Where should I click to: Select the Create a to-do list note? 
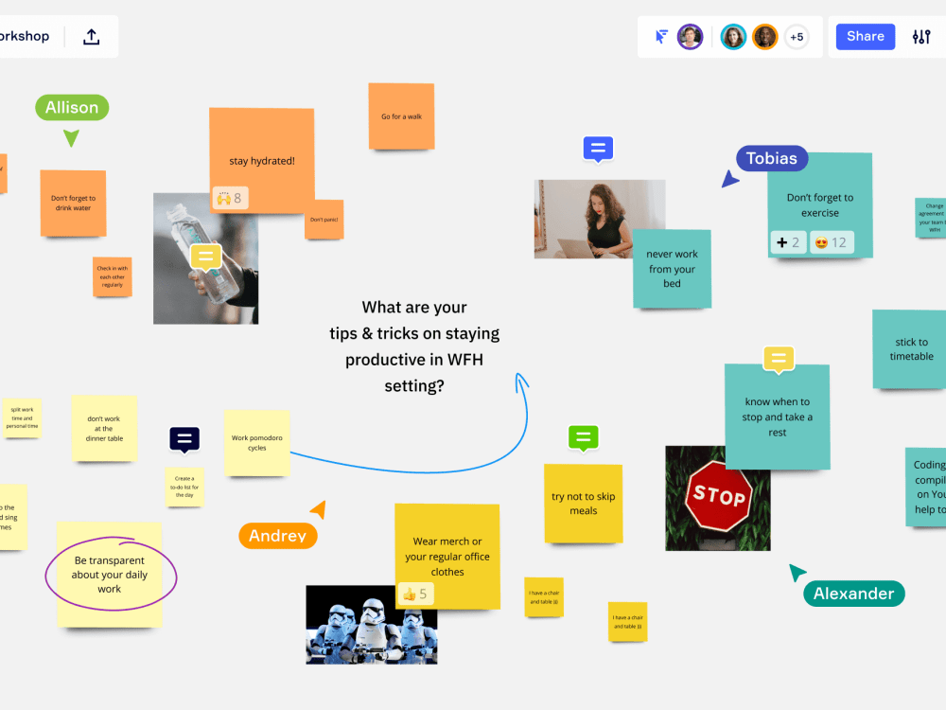pos(184,487)
